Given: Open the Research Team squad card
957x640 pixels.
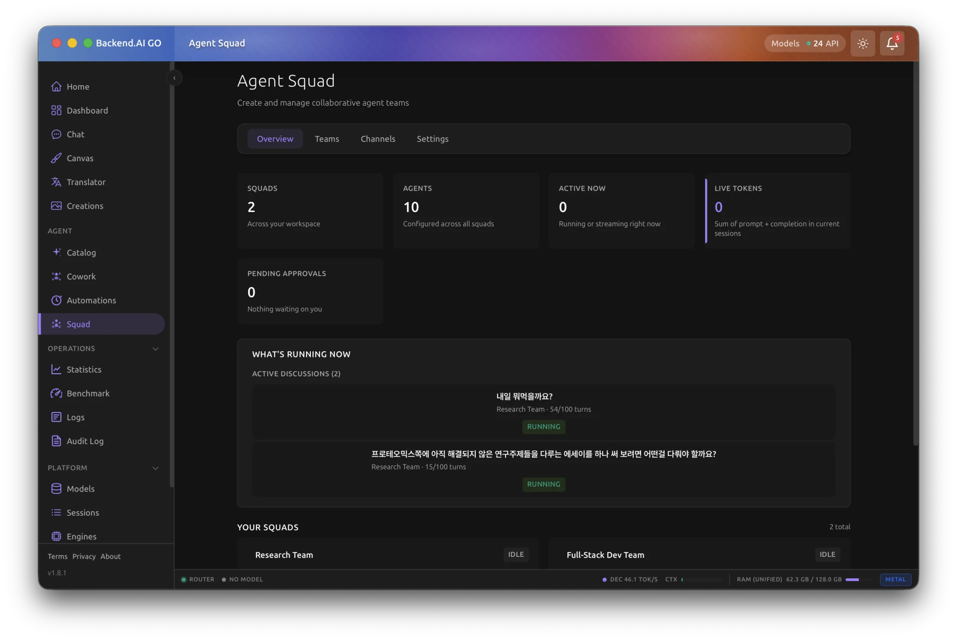Looking at the screenshot, I should tap(388, 554).
